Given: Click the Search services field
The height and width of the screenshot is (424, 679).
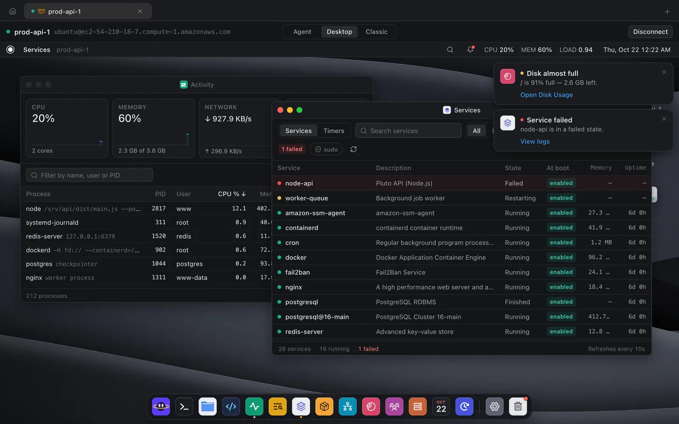Looking at the screenshot, I should (408, 131).
